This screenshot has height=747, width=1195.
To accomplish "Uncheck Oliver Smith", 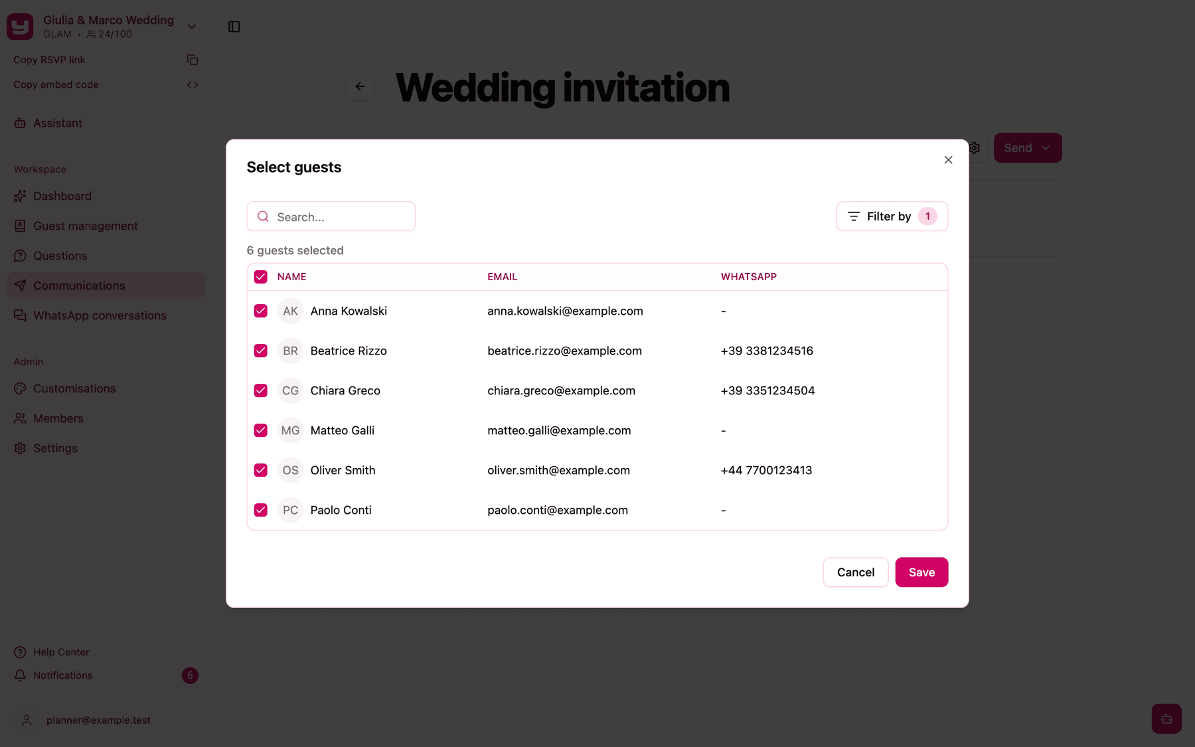I will (261, 470).
